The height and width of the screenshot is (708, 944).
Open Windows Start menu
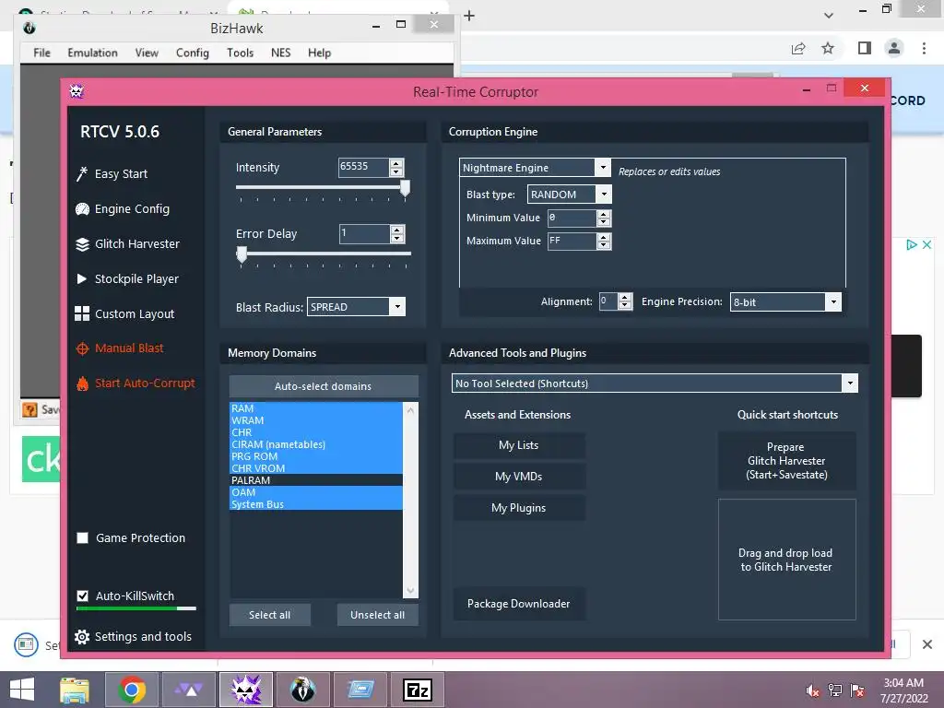[22, 690]
